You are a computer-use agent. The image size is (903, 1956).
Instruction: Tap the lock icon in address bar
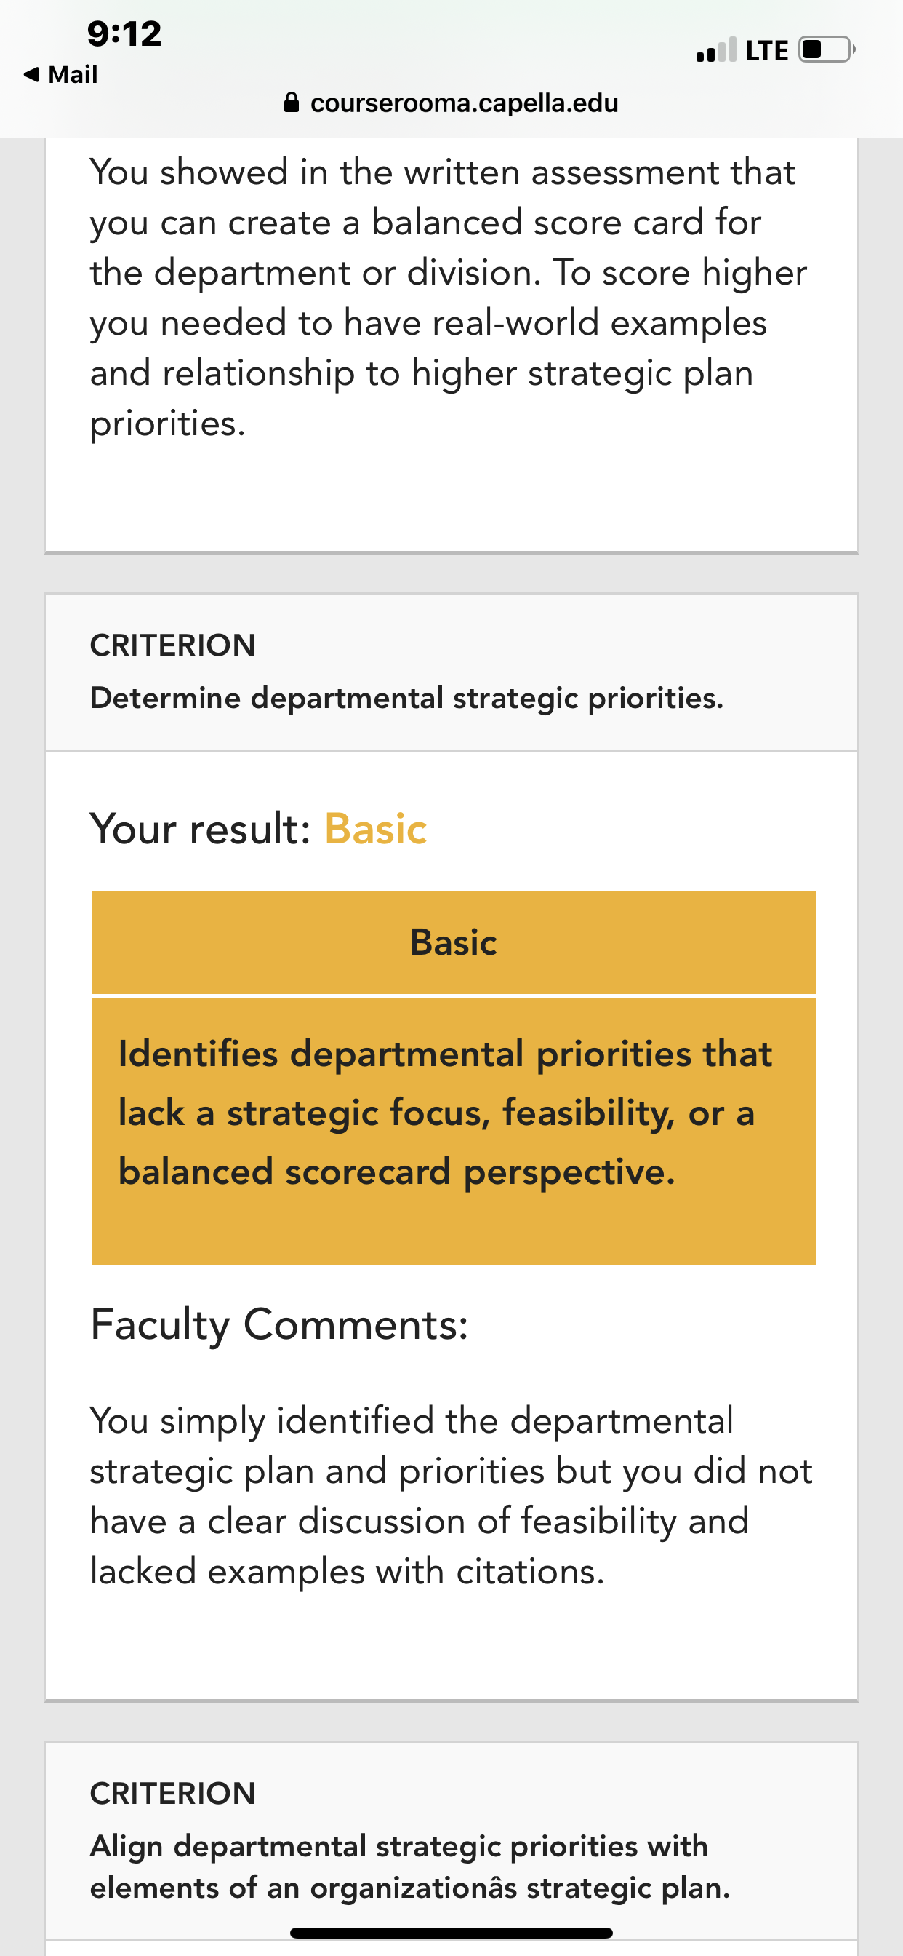[292, 103]
